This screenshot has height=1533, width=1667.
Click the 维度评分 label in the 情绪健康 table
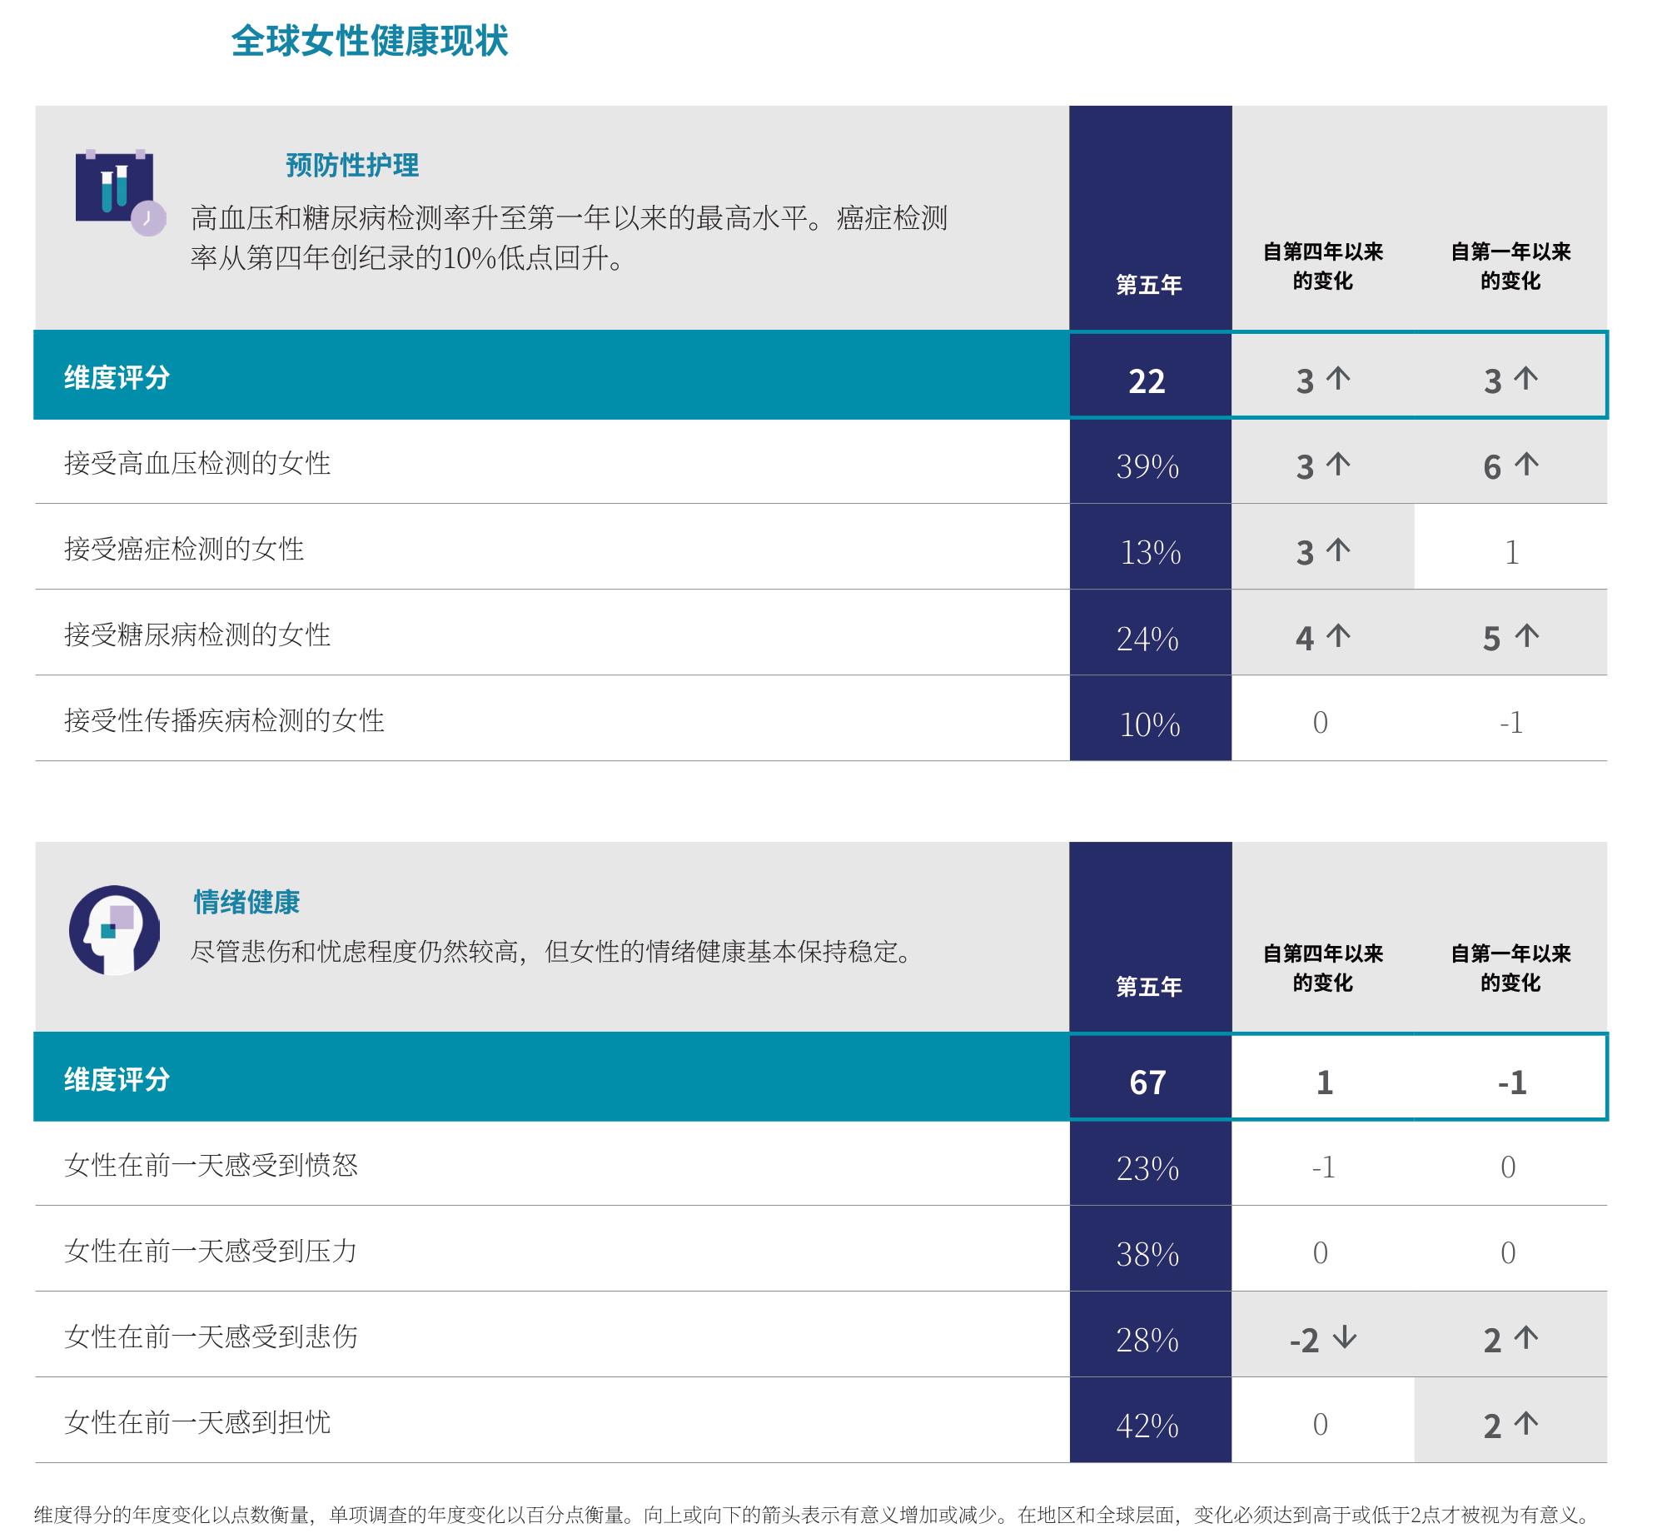tap(117, 1079)
